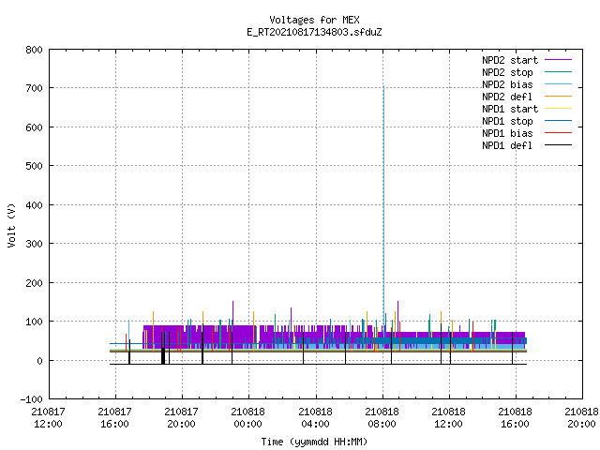Screen dimensions: 600x450
Task: Click the tall light blue 700V spike peak
Action: (383, 87)
